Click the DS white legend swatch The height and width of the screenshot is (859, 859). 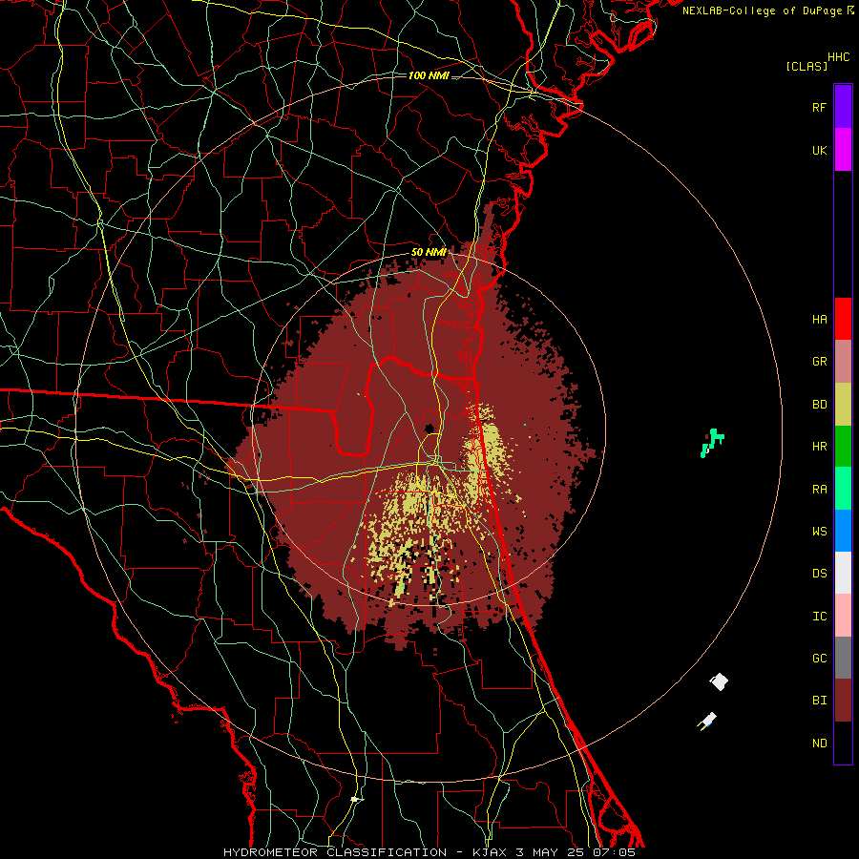(x=843, y=573)
